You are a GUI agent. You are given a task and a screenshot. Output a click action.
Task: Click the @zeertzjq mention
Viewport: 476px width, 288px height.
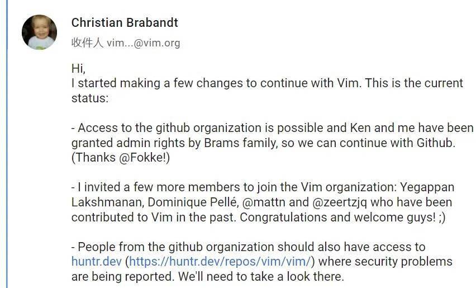tap(339, 202)
